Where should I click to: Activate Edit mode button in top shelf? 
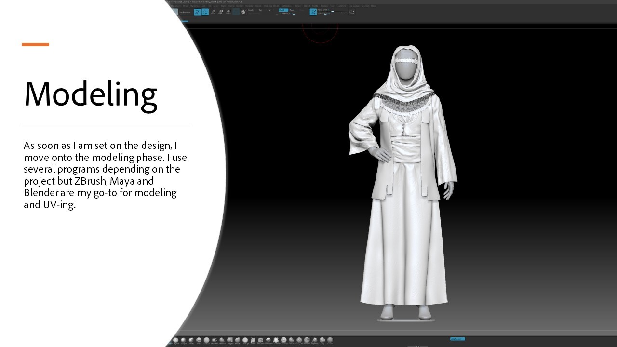click(198, 12)
